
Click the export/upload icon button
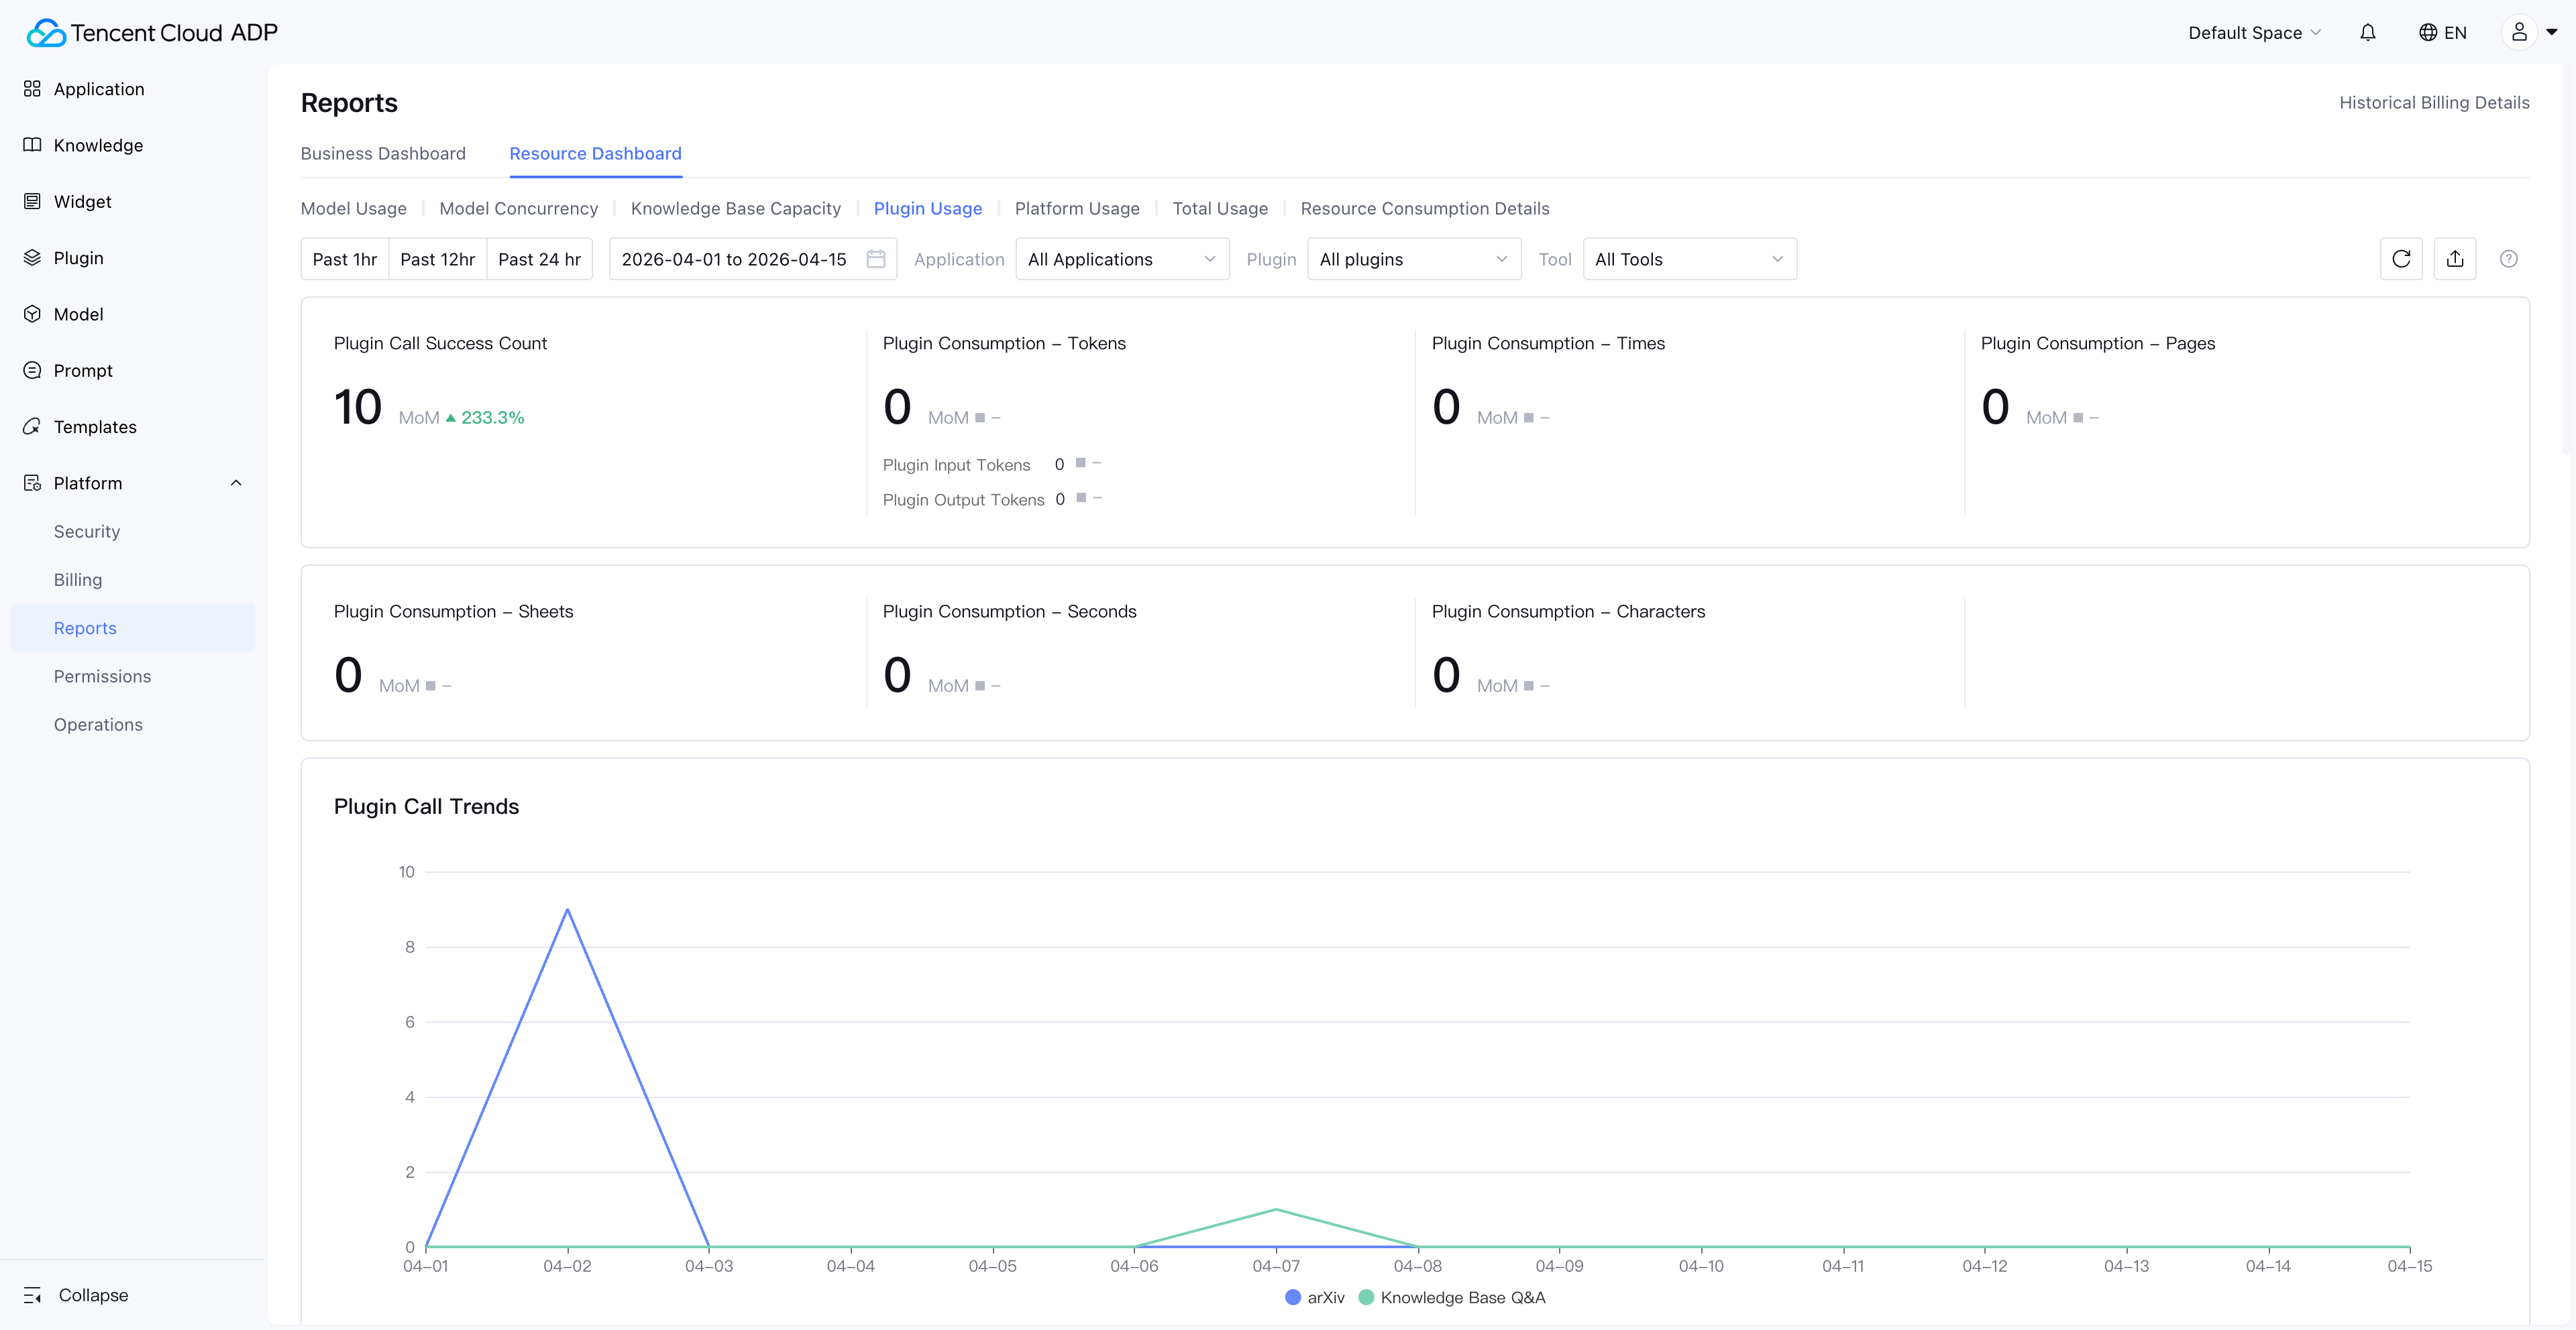pyautogui.click(x=2454, y=259)
